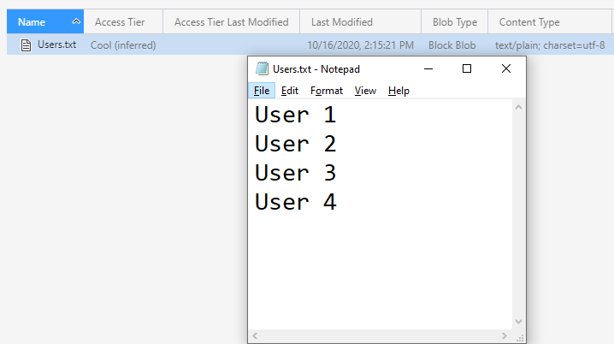The image size is (614, 344).
Task: Sort by the Blob Type column
Action: click(x=455, y=22)
